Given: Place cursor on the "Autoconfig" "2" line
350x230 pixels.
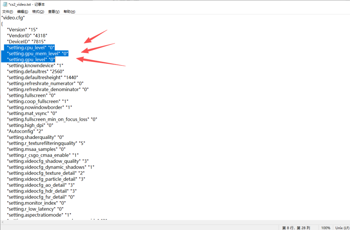Looking at the screenshot, I should pos(25,131).
